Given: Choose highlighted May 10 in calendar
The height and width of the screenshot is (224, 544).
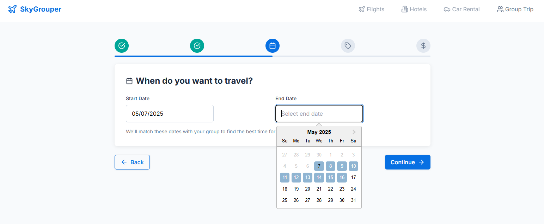Looking at the screenshot, I should pyautogui.click(x=353, y=166).
